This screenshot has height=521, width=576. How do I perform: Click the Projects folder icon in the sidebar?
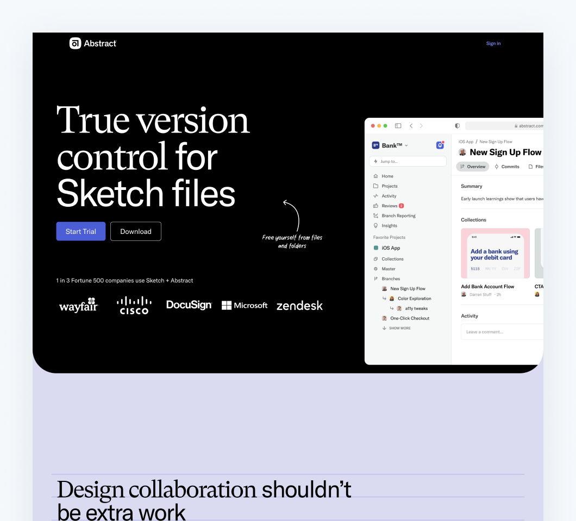(375, 186)
